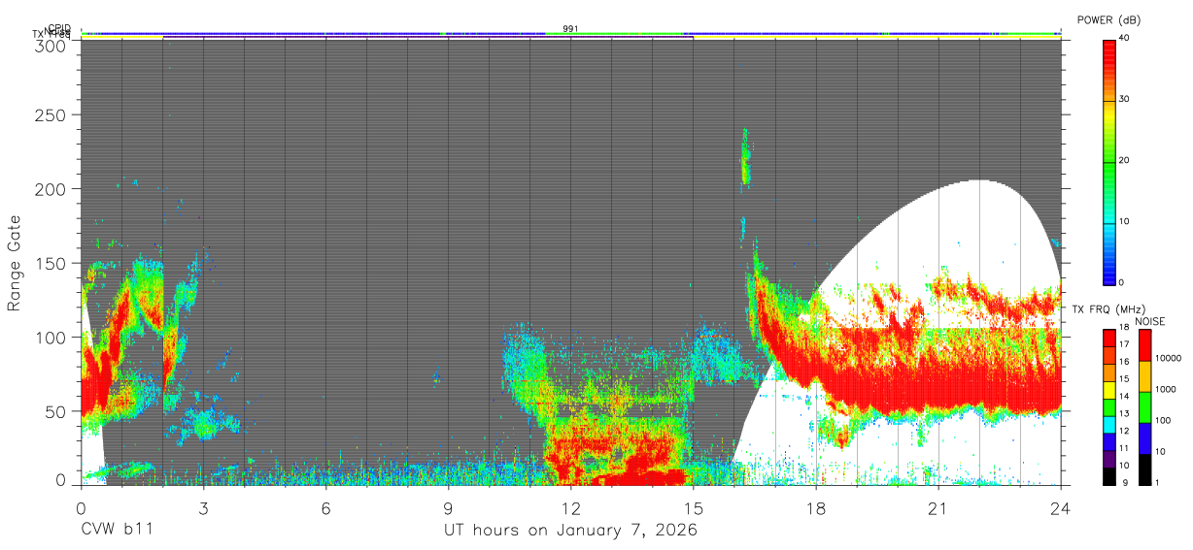This screenshot has height=550, width=1193.
Task: Click the 6 tick label on the UT hours axis
Action: click(326, 507)
